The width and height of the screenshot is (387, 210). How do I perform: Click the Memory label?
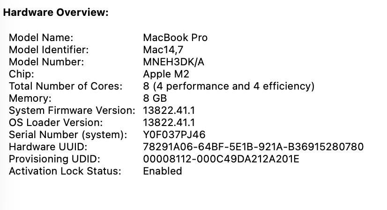30,98
